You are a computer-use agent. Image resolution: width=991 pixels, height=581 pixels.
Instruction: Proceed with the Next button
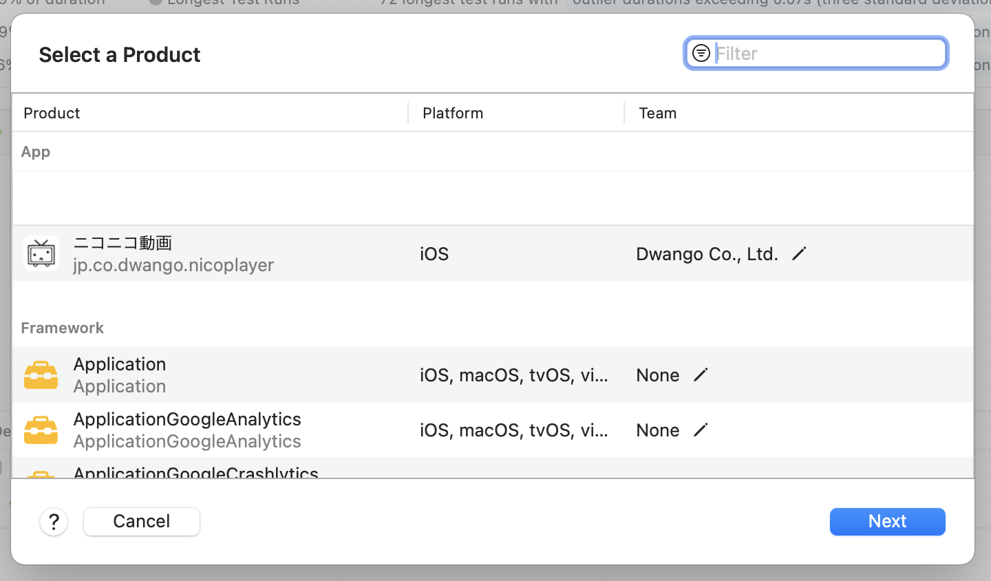tap(887, 521)
